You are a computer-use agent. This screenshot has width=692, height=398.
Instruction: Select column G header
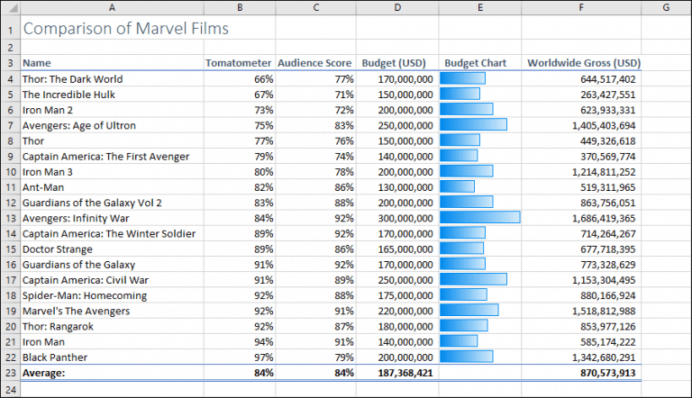pos(666,7)
